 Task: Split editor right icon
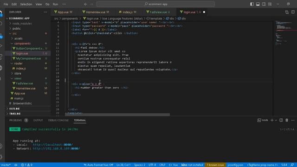click(293, 12)
